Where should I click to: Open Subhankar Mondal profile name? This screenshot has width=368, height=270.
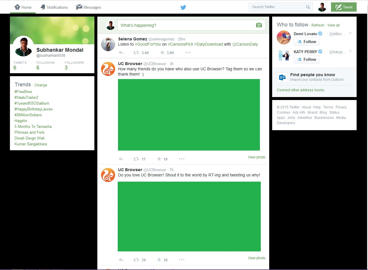coord(60,50)
